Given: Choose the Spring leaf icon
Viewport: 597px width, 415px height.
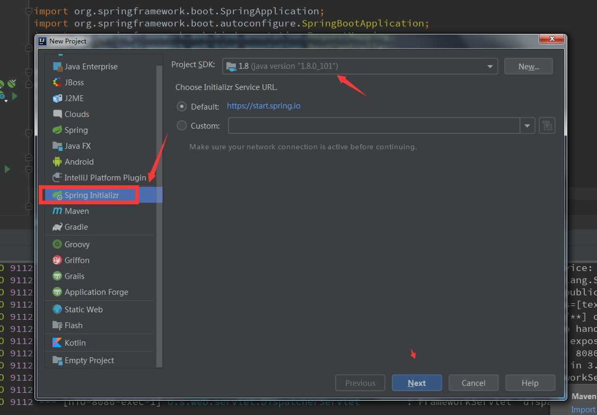Looking at the screenshot, I should [x=57, y=130].
